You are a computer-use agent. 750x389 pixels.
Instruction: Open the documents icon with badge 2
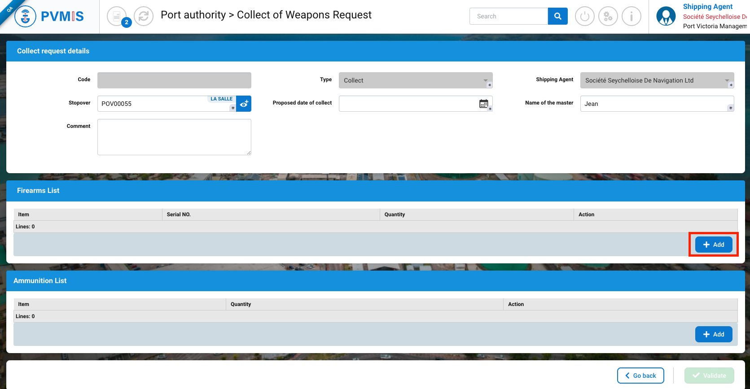pos(117,17)
